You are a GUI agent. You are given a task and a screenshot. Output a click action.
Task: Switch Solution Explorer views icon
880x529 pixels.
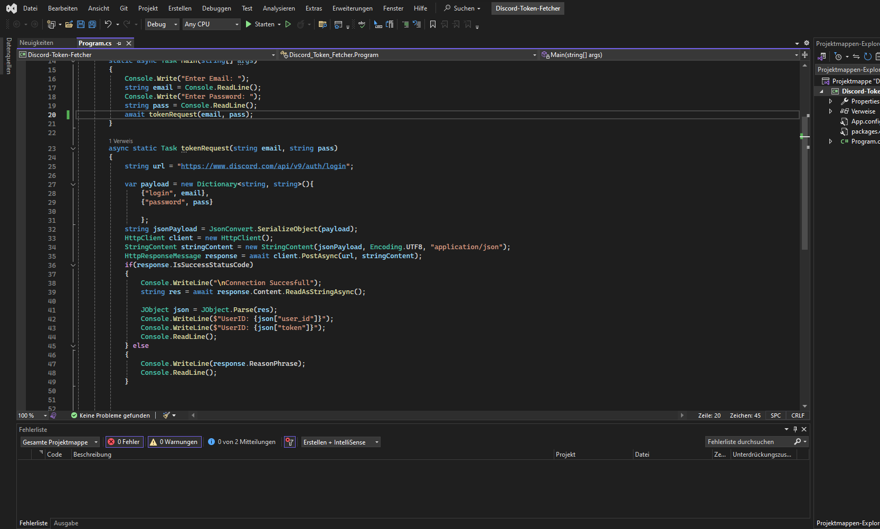point(822,56)
